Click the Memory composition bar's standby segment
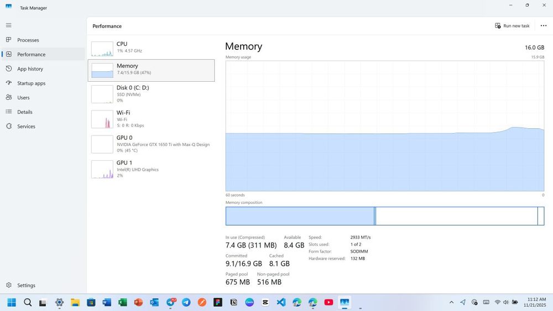 point(457,216)
